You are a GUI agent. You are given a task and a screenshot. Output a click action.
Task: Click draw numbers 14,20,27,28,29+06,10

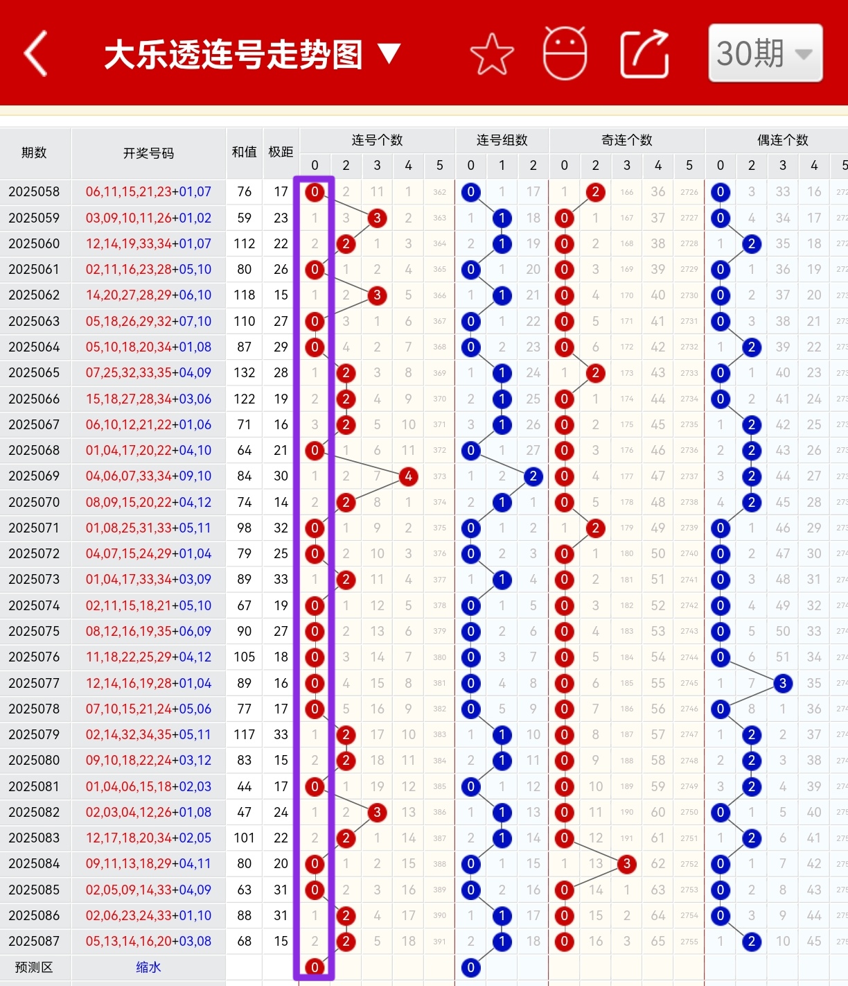[148, 295]
